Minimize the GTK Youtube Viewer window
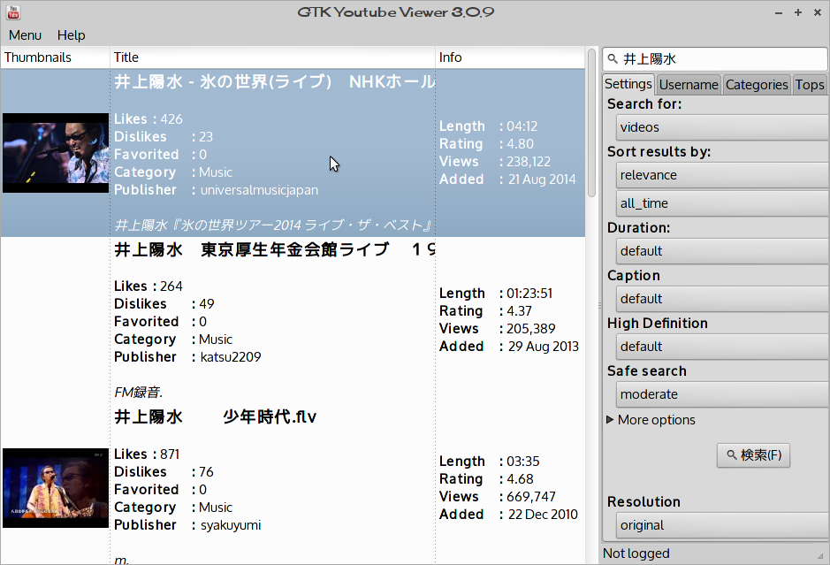 pos(778,12)
